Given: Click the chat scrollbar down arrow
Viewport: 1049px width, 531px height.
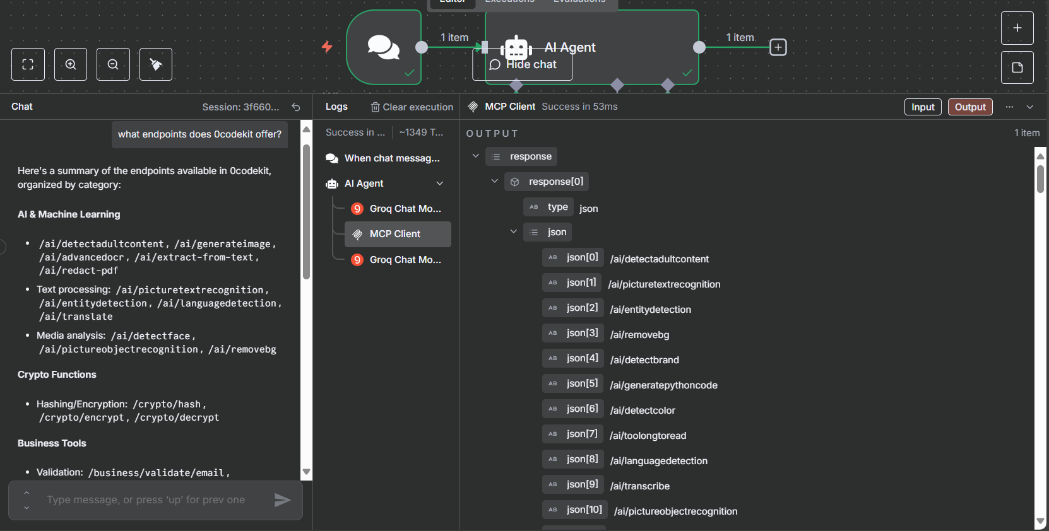Looking at the screenshot, I should tap(306, 472).
